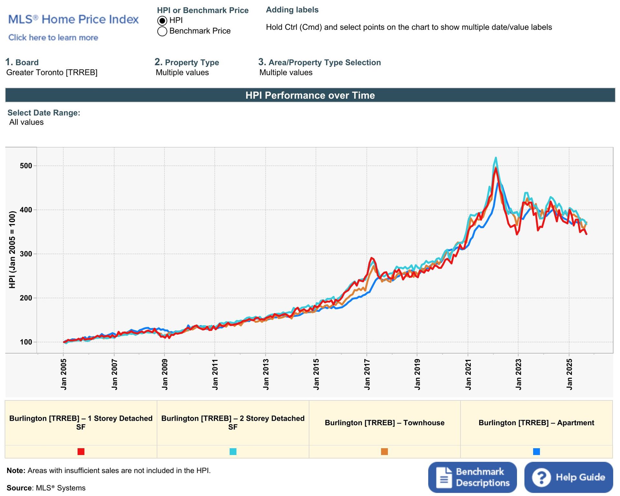Open 'Click here to learn more' link
Image resolution: width=620 pixels, height=496 pixels.
point(53,37)
